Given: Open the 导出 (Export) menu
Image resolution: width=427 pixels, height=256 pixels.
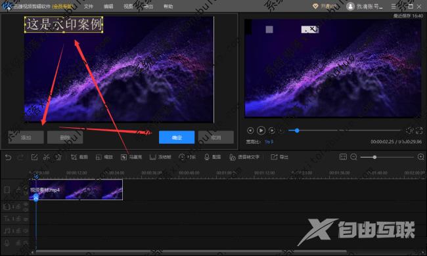Looking at the screenshot, I should pyautogui.click(x=148, y=7).
